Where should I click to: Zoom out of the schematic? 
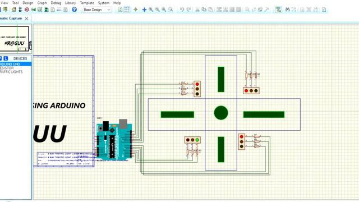pos(157,10)
